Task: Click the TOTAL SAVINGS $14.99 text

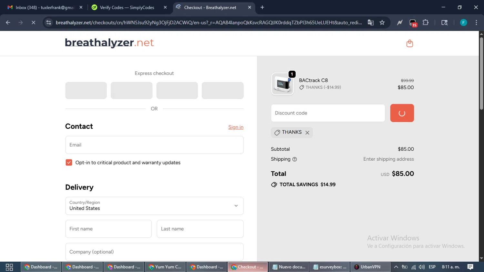Action: tap(308, 185)
